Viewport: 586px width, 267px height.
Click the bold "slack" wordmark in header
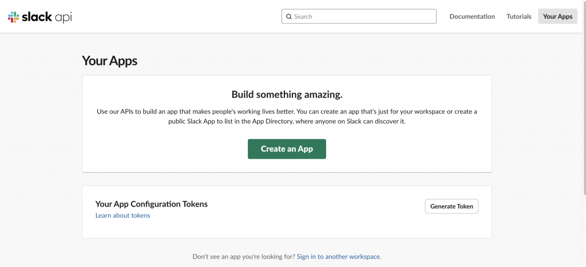37,17
